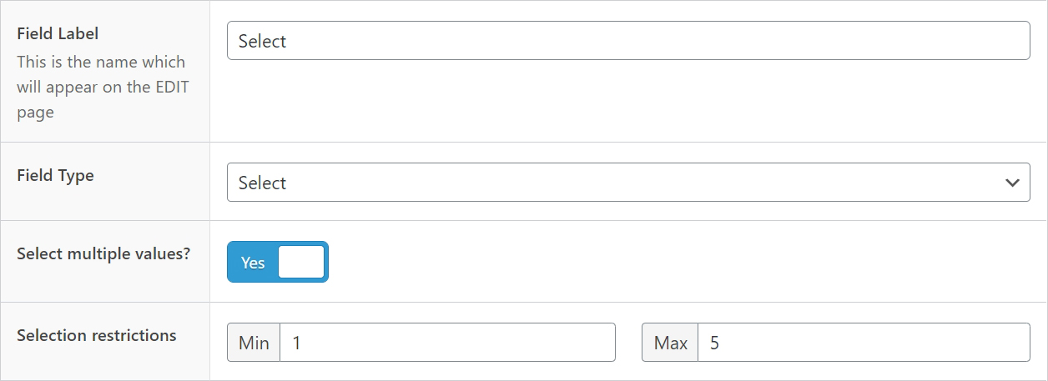The width and height of the screenshot is (1048, 381).
Task: Focus the Min selection restriction field
Action: [447, 343]
